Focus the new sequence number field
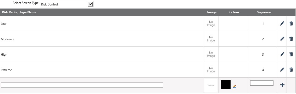Screen dimensions: 296x94 point(262,83)
